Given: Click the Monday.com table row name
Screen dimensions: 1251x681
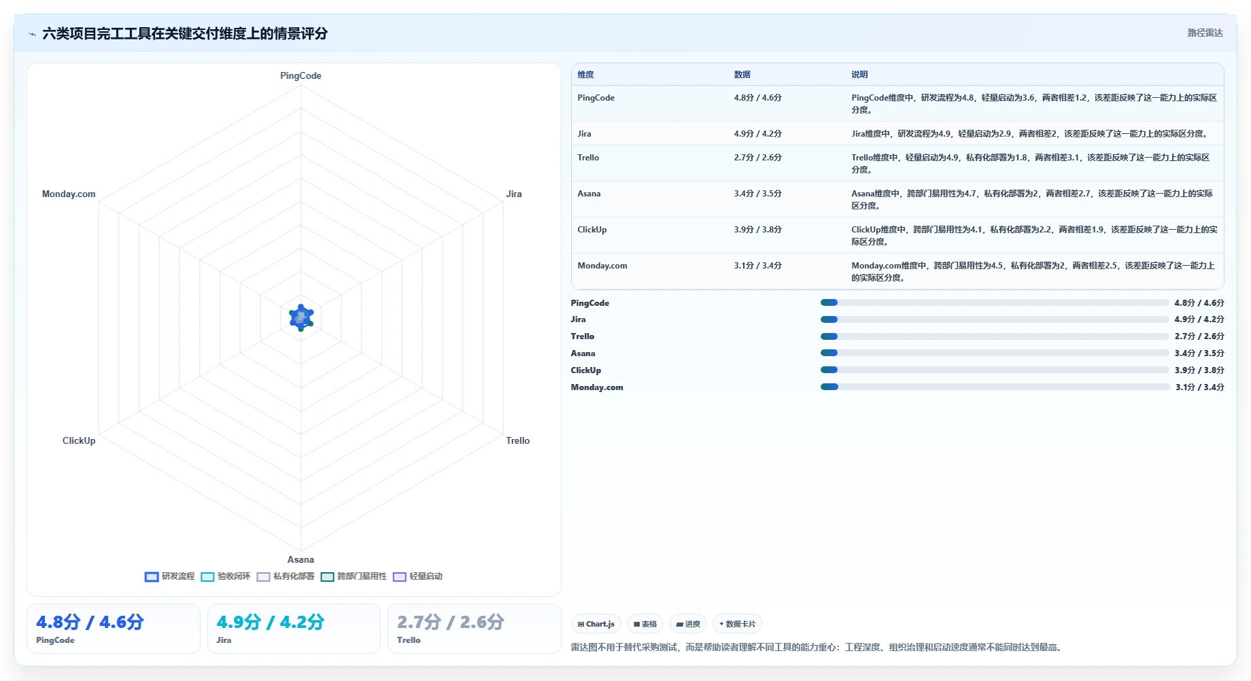Looking at the screenshot, I should point(602,266).
